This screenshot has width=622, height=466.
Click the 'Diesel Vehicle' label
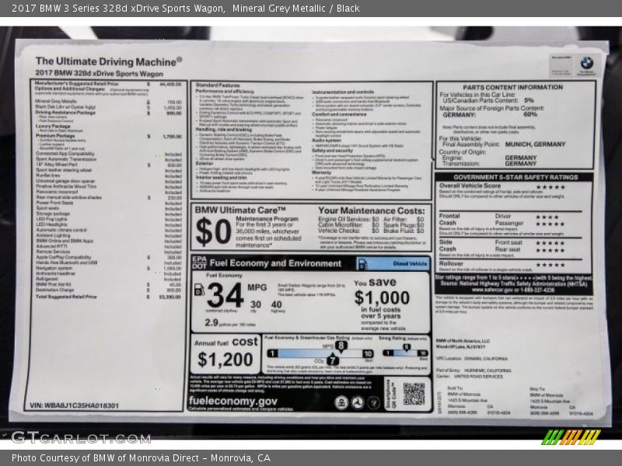410,263
